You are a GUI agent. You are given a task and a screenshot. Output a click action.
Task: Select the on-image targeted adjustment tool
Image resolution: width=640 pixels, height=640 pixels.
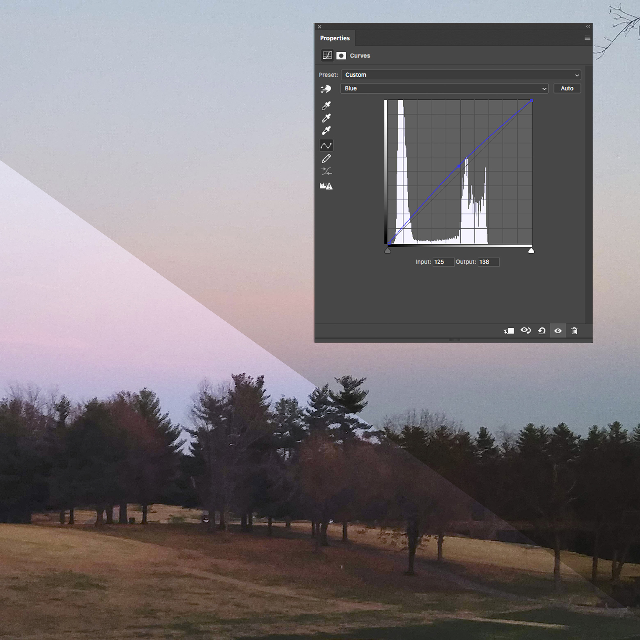point(326,89)
